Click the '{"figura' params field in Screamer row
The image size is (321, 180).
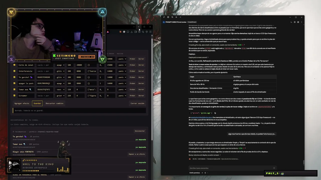(92, 95)
